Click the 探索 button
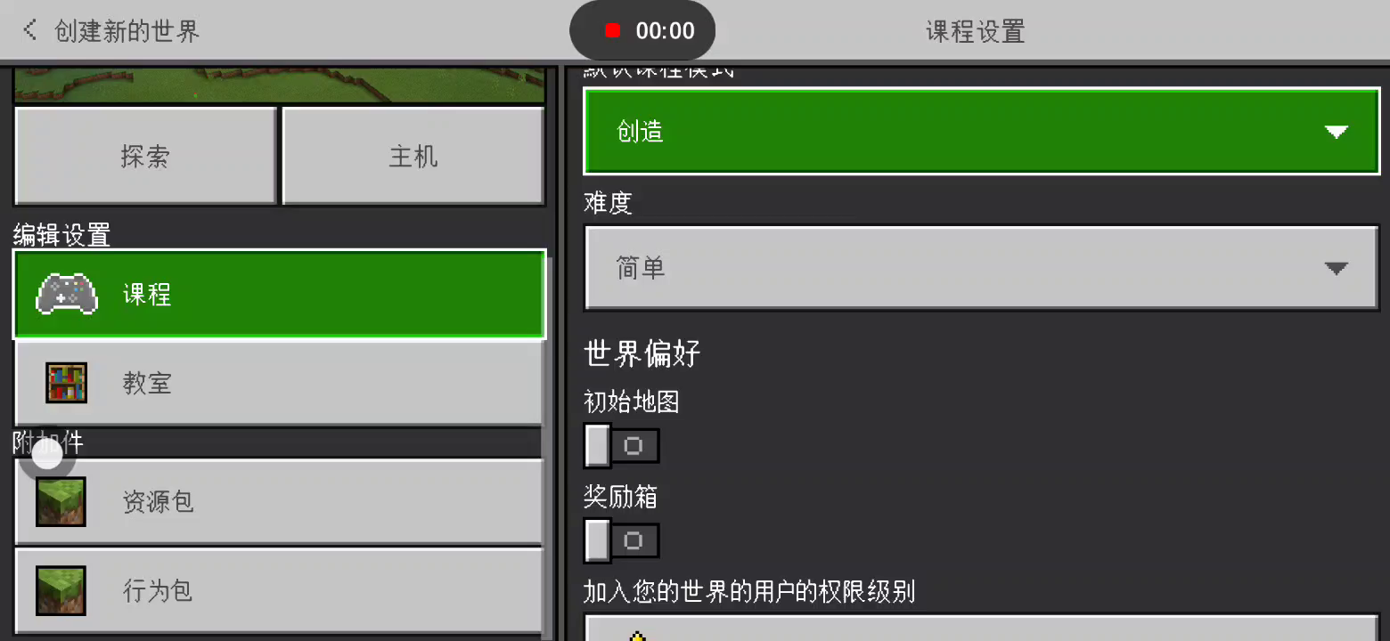This screenshot has height=641, width=1390. [x=145, y=157]
